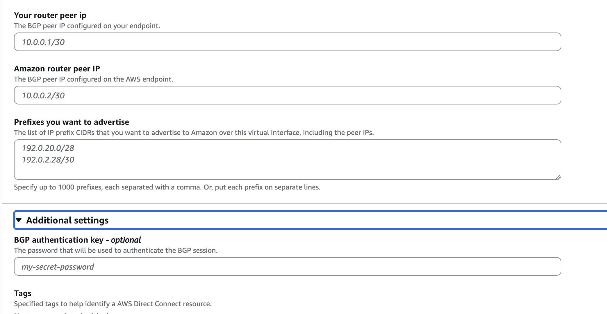The height and width of the screenshot is (314, 607).
Task: Focus the Amazon router peer IP field
Action: [x=287, y=95]
